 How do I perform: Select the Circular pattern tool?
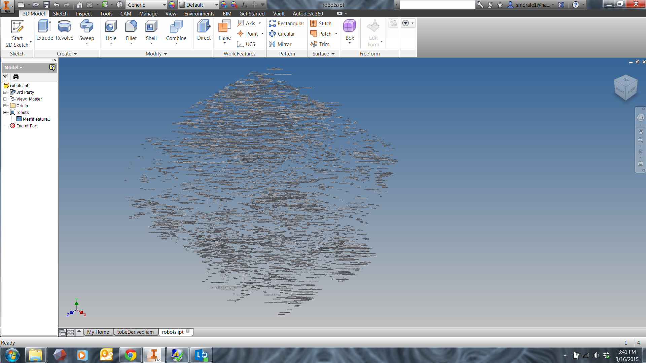282,34
